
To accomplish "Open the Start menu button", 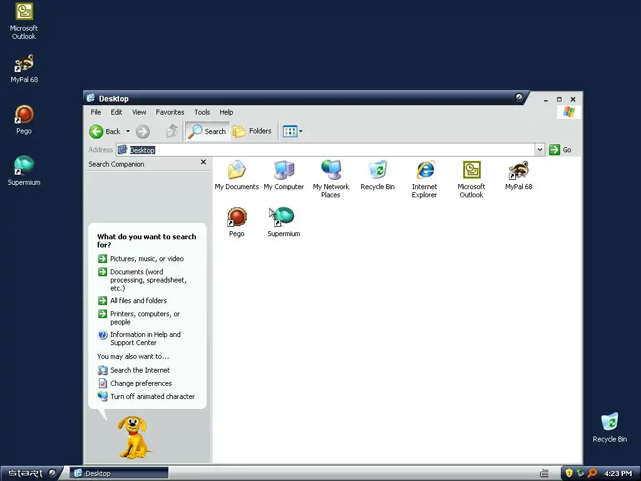I will click(x=31, y=473).
